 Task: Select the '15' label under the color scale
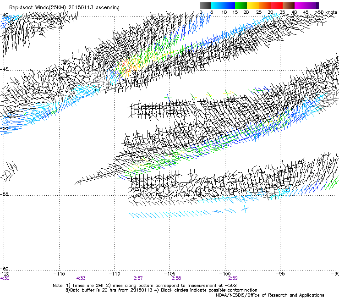tap(235, 12)
